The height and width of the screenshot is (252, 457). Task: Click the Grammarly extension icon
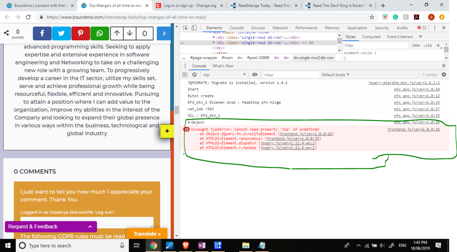click(395, 17)
